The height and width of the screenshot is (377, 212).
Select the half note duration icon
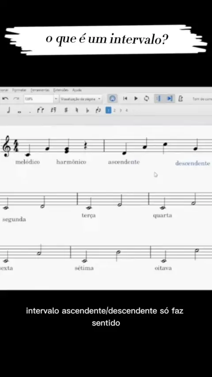pyautogui.click(x=8, y=110)
